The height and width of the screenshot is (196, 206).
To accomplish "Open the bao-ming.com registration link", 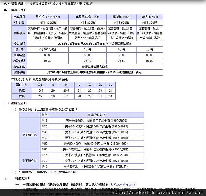I will 122,184.
